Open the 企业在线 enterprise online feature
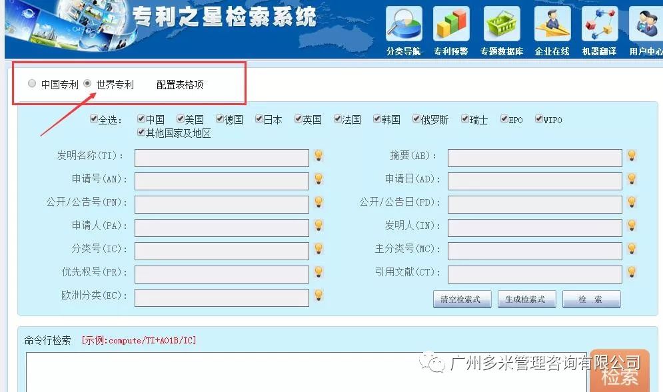 click(551, 27)
